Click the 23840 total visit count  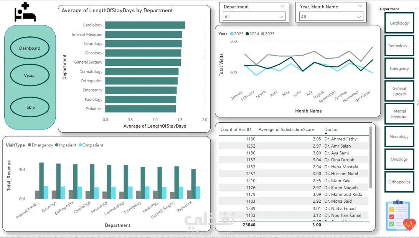(x=249, y=225)
